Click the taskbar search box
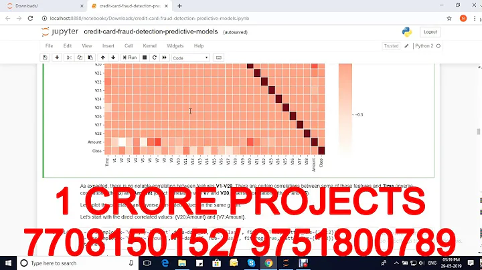 tap(78, 263)
